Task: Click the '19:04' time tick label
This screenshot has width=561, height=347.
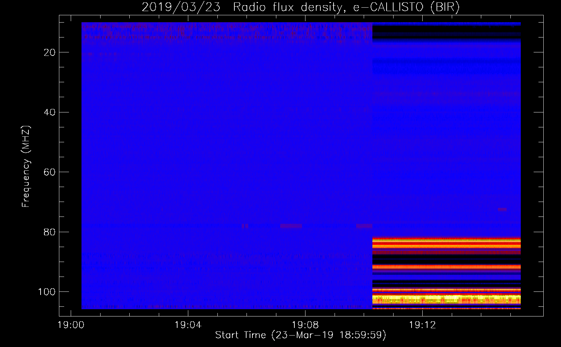Action: click(188, 325)
